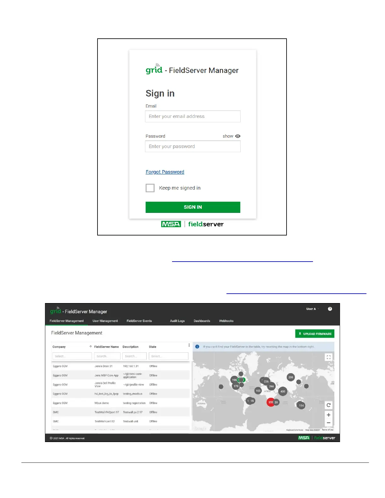
Task: Open the State filter Select dropdown
Action: coord(168,356)
